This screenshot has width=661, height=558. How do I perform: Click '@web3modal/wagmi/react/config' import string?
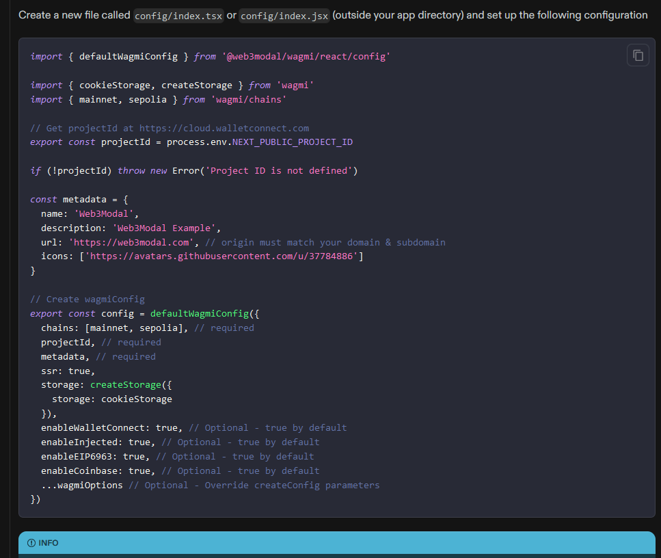point(306,57)
